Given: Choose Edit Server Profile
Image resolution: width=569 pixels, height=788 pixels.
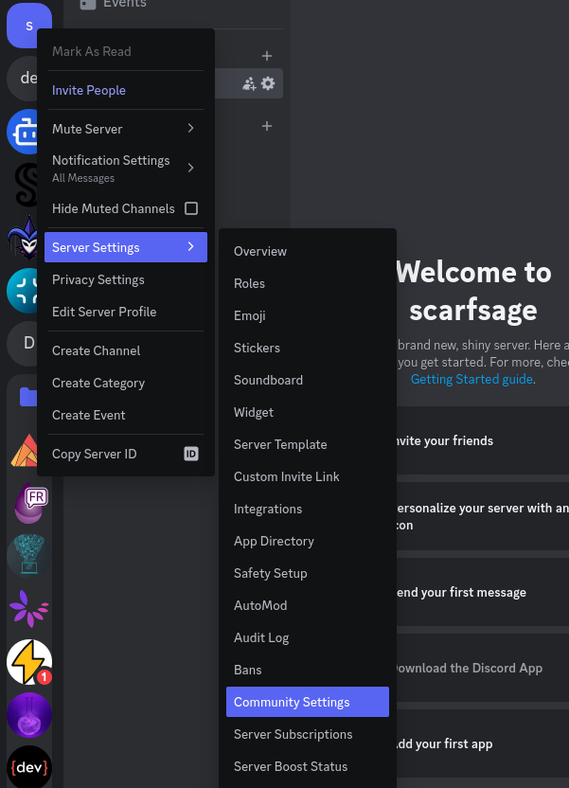Looking at the screenshot, I should pyautogui.click(x=126, y=312).
